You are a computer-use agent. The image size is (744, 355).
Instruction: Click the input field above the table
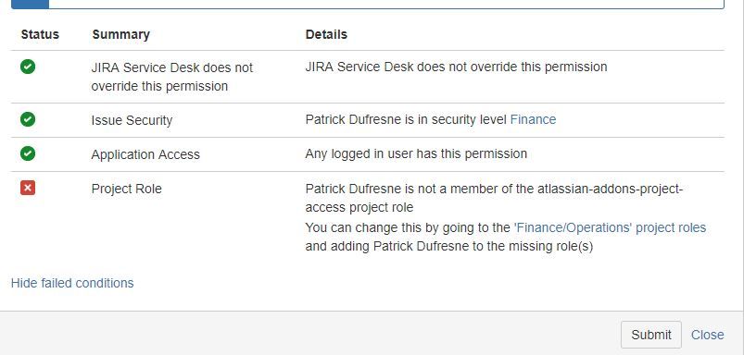(386, 5)
